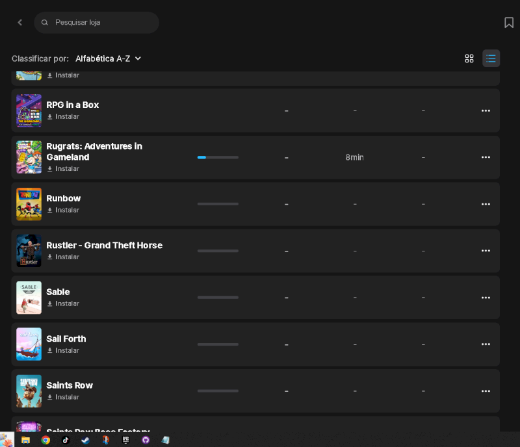
Task: Click Instalar under RPG in a Box
Action: click(63, 117)
